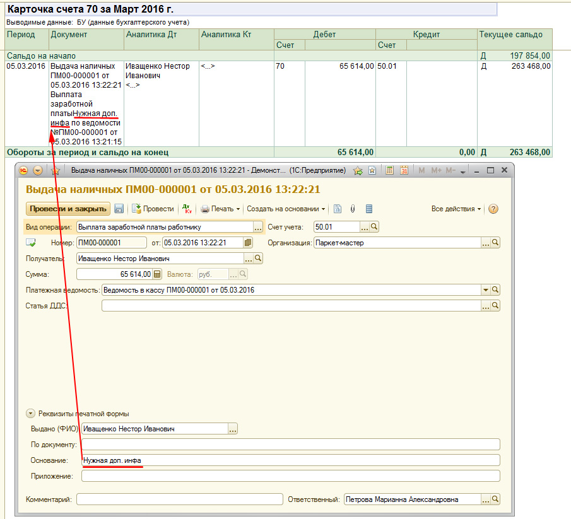
Task: Save the document with the floppy disk icon
Action: (119, 209)
